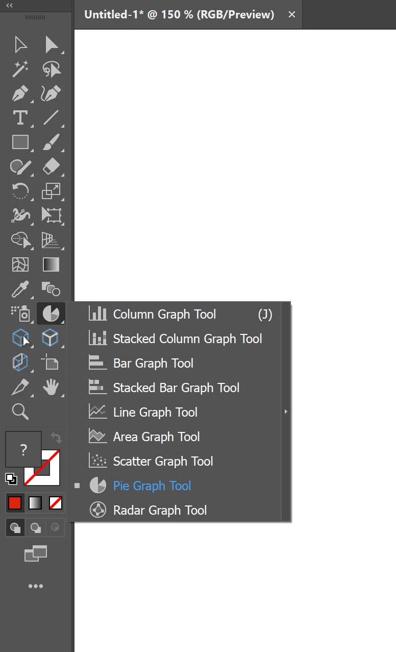Select the Eraser tool

click(51, 166)
